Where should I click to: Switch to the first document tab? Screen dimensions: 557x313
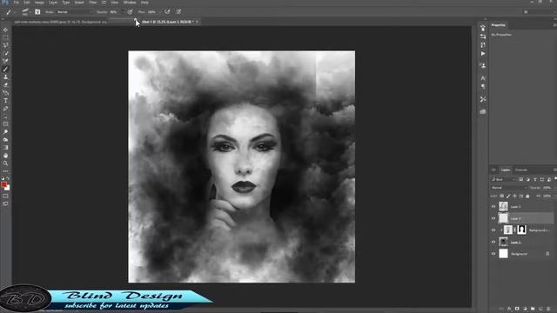[x=60, y=22]
